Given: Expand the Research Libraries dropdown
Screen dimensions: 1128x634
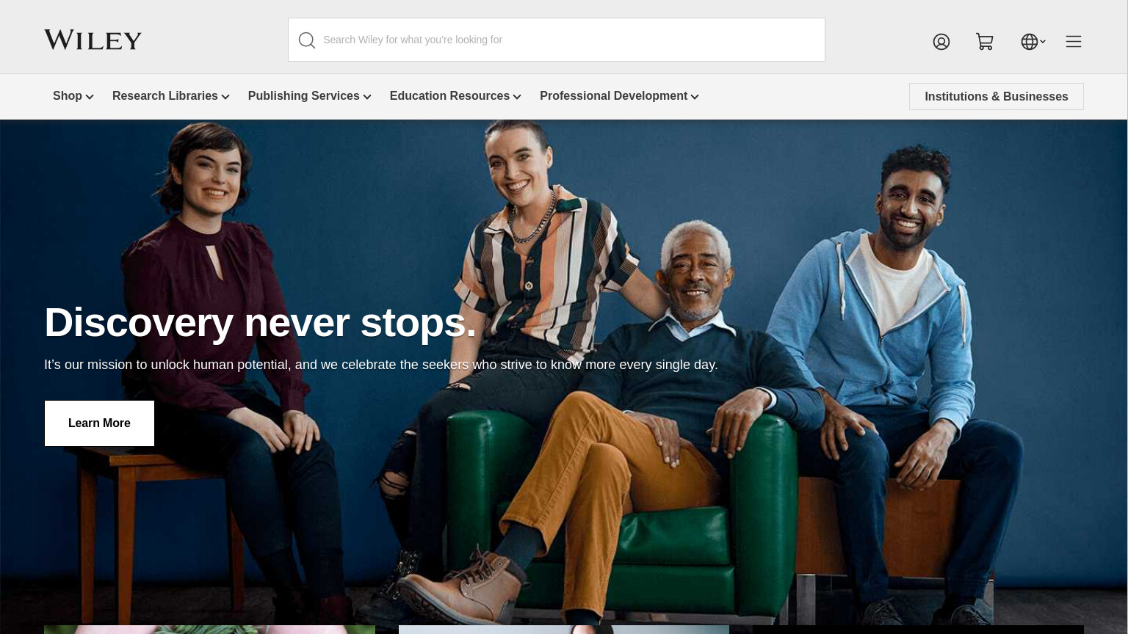Looking at the screenshot, I should [171, 96].
